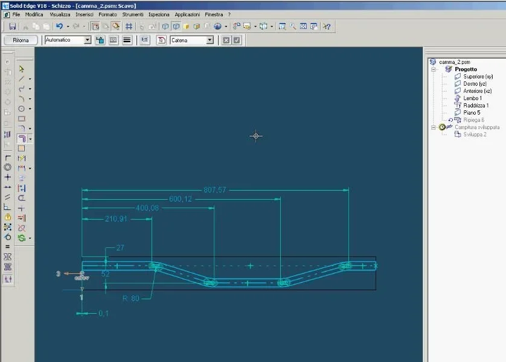Select the Perpendicular relationship icon
Image resolution: width=506 pixels, height=362 pixels.
pyautogui.click(x=7, y=207)
